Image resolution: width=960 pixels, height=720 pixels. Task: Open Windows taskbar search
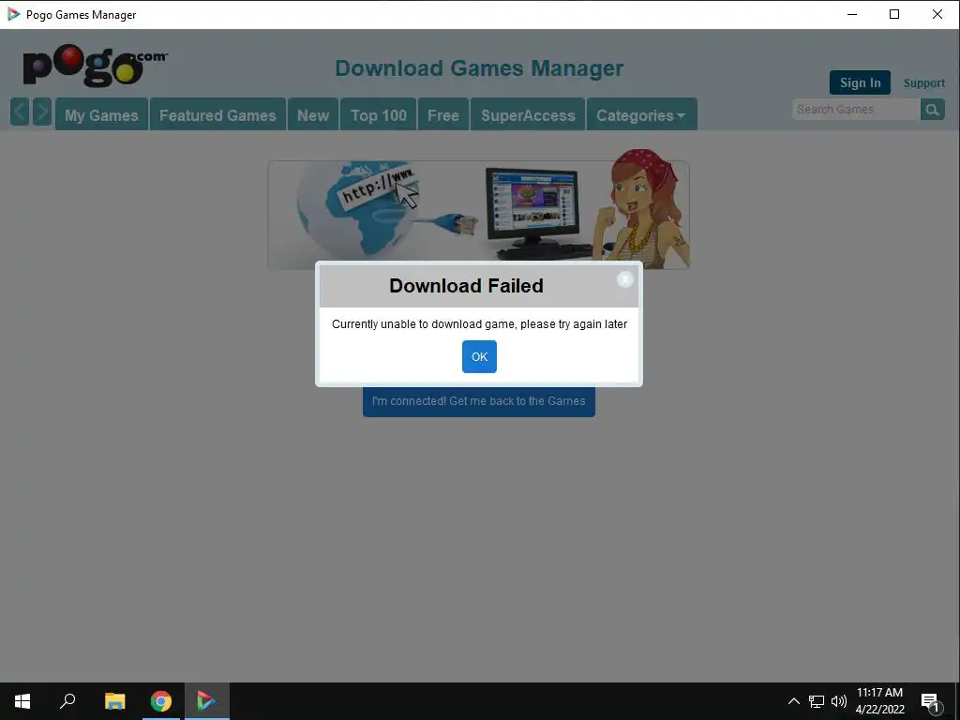pos(67,701)
